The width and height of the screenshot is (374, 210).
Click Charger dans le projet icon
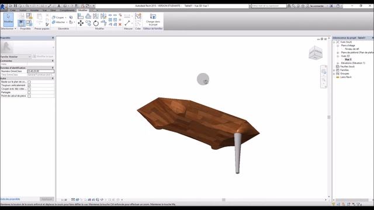153,16
